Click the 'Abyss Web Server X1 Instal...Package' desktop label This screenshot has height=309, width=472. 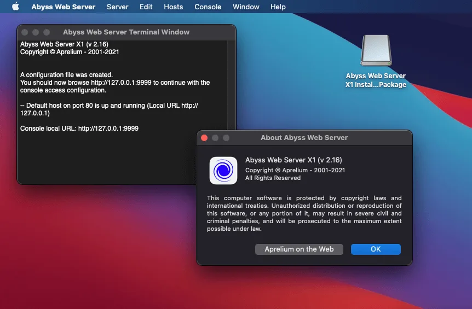click(x=376, y=80)
